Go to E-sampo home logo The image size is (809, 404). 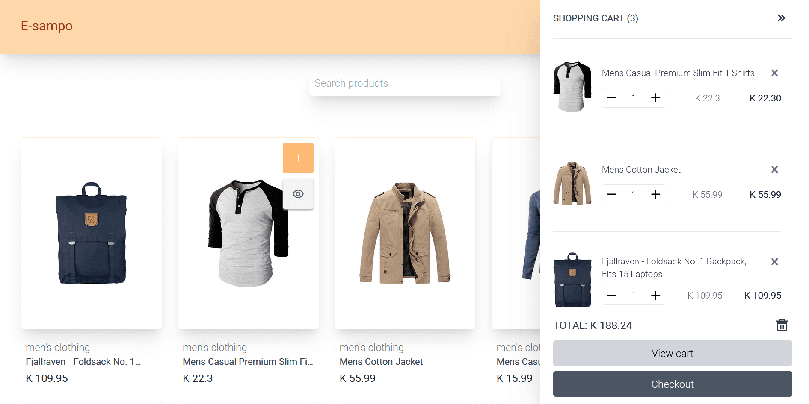[x=47, y=26]
